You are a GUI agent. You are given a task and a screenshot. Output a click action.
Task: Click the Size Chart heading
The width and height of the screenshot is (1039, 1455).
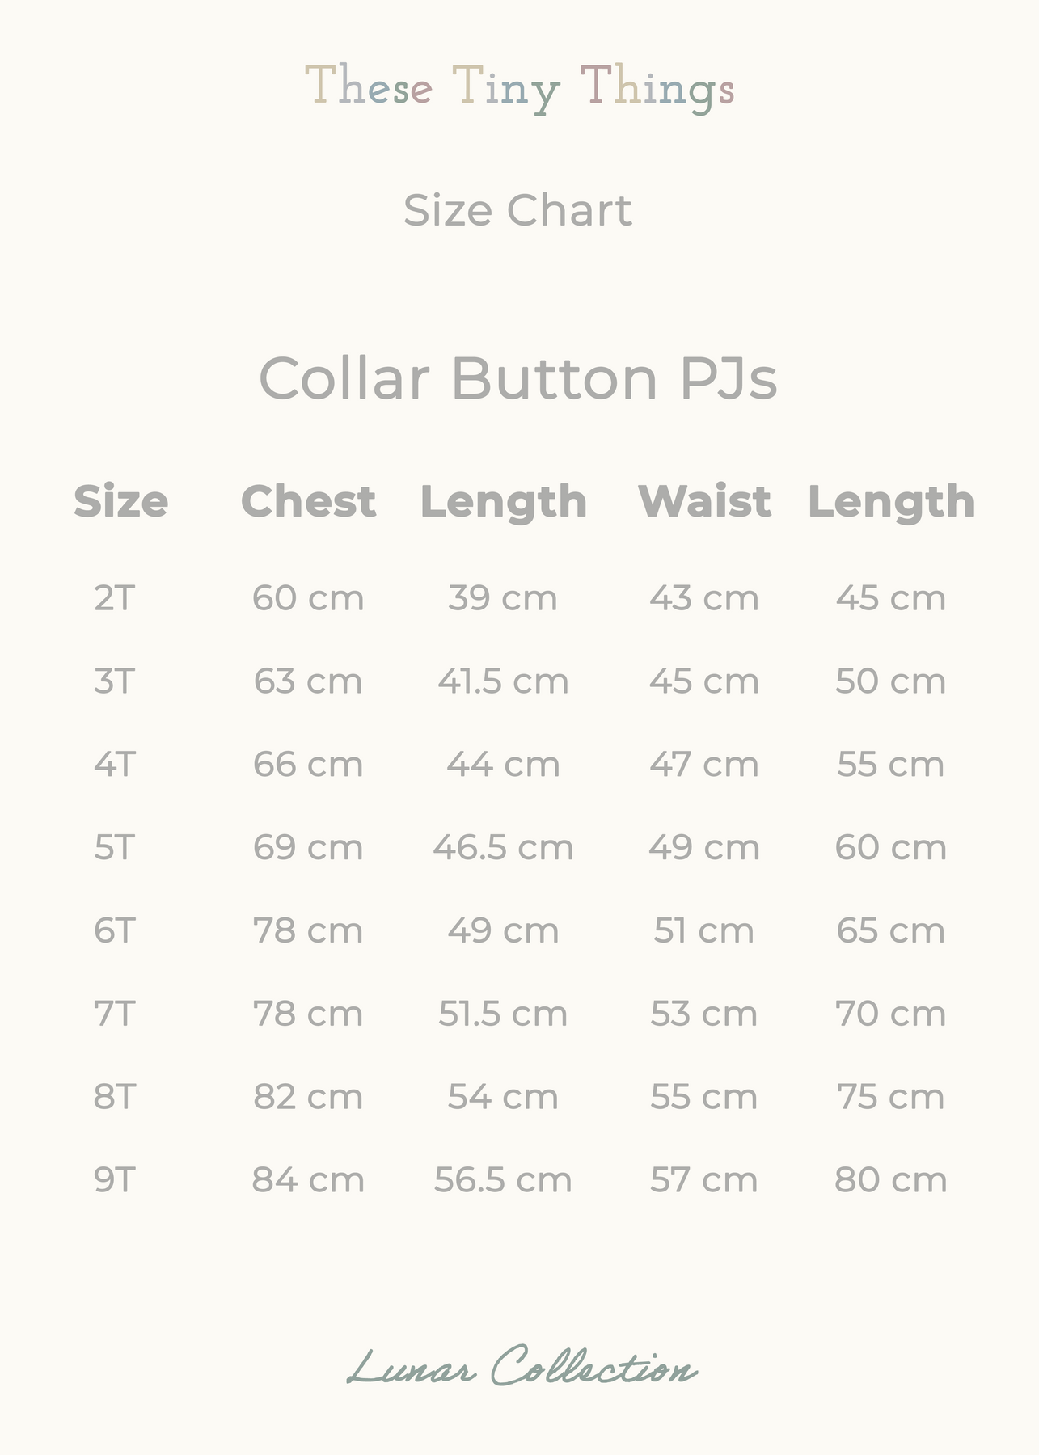click(517, 211)
